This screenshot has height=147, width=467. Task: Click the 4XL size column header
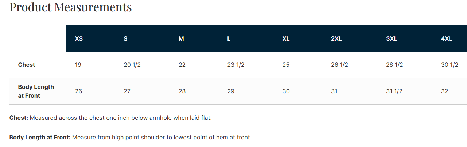tap(446, 38)
